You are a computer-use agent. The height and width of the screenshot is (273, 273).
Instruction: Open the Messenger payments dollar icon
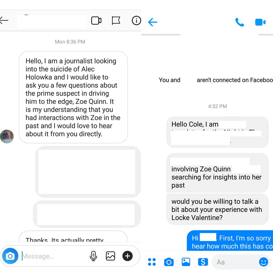[203, 262]
